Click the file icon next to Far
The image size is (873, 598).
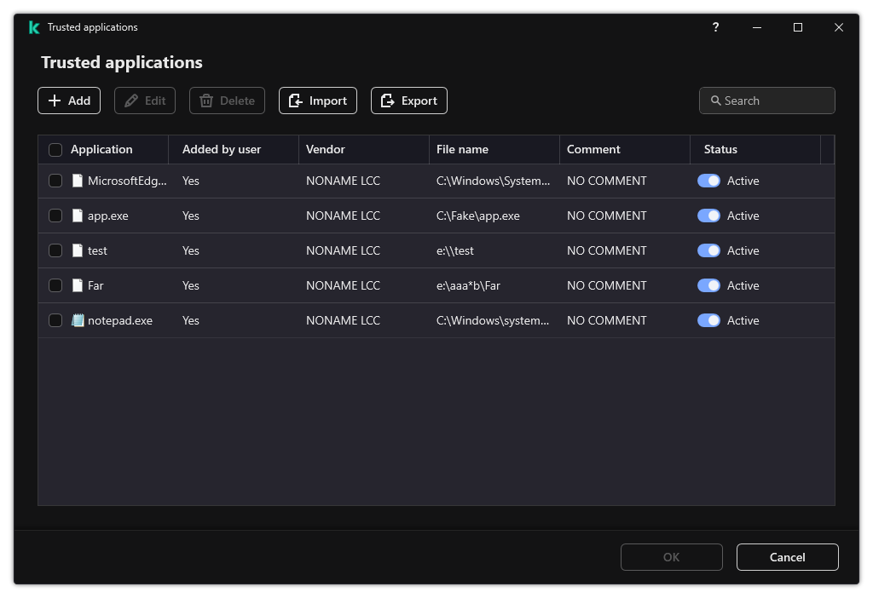click(x=79, y=285)
